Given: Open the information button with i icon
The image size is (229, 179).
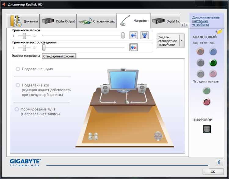Looking at the screenshot, I should pos(219,162).
